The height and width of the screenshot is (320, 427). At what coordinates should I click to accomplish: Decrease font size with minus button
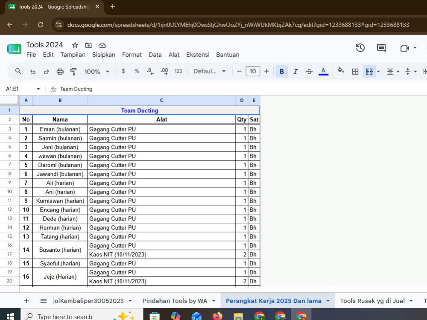pos(239,71)
